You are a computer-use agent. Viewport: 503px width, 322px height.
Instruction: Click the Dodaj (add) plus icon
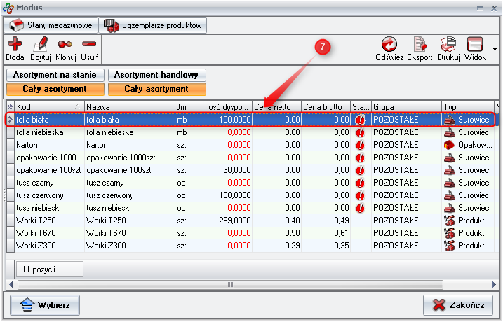coord(15,45)
